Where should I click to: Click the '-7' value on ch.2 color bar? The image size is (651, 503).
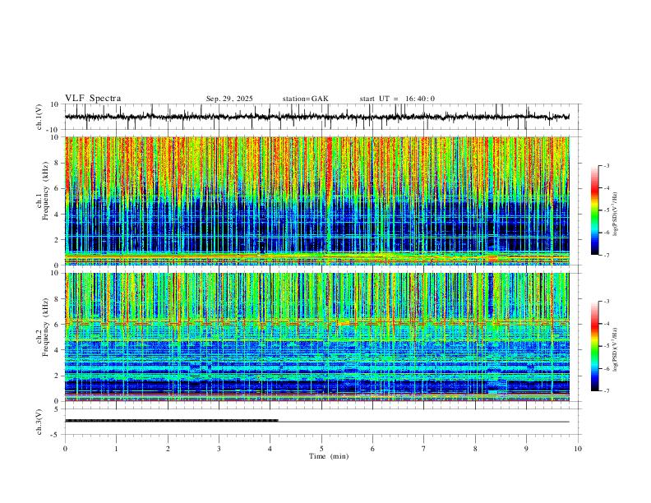pos(606,390)
